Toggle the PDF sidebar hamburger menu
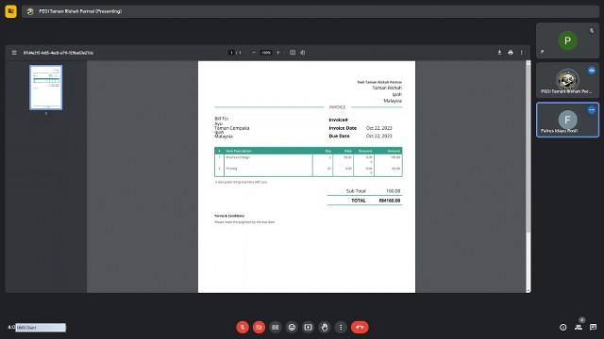This screenshot has height=339, width=604. point(14,53)
